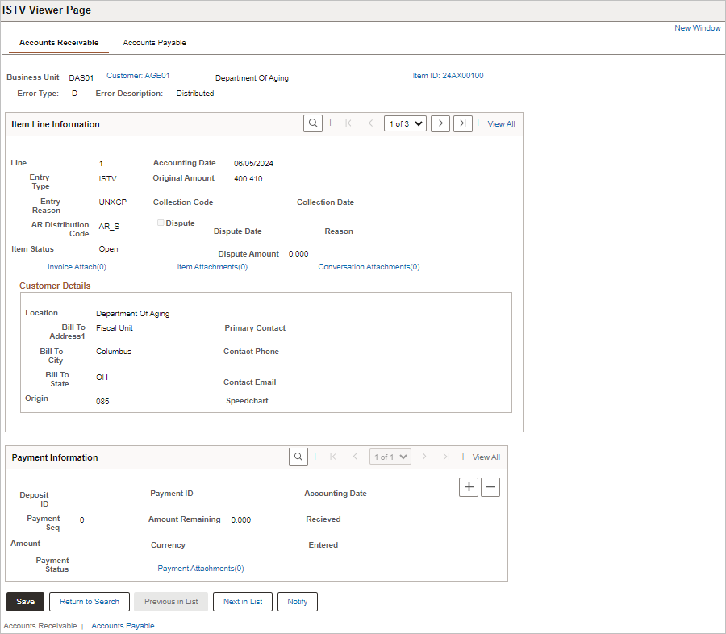
Task: Click the Error Description value Distributed
Action: [195, 94]
